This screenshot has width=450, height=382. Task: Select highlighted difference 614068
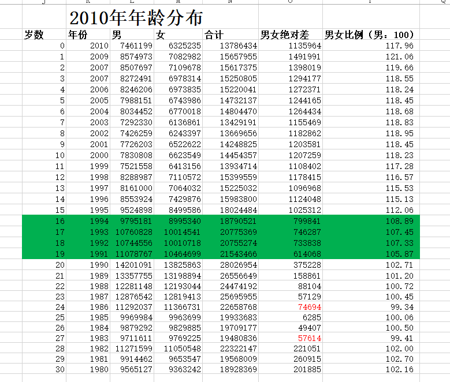307,254
